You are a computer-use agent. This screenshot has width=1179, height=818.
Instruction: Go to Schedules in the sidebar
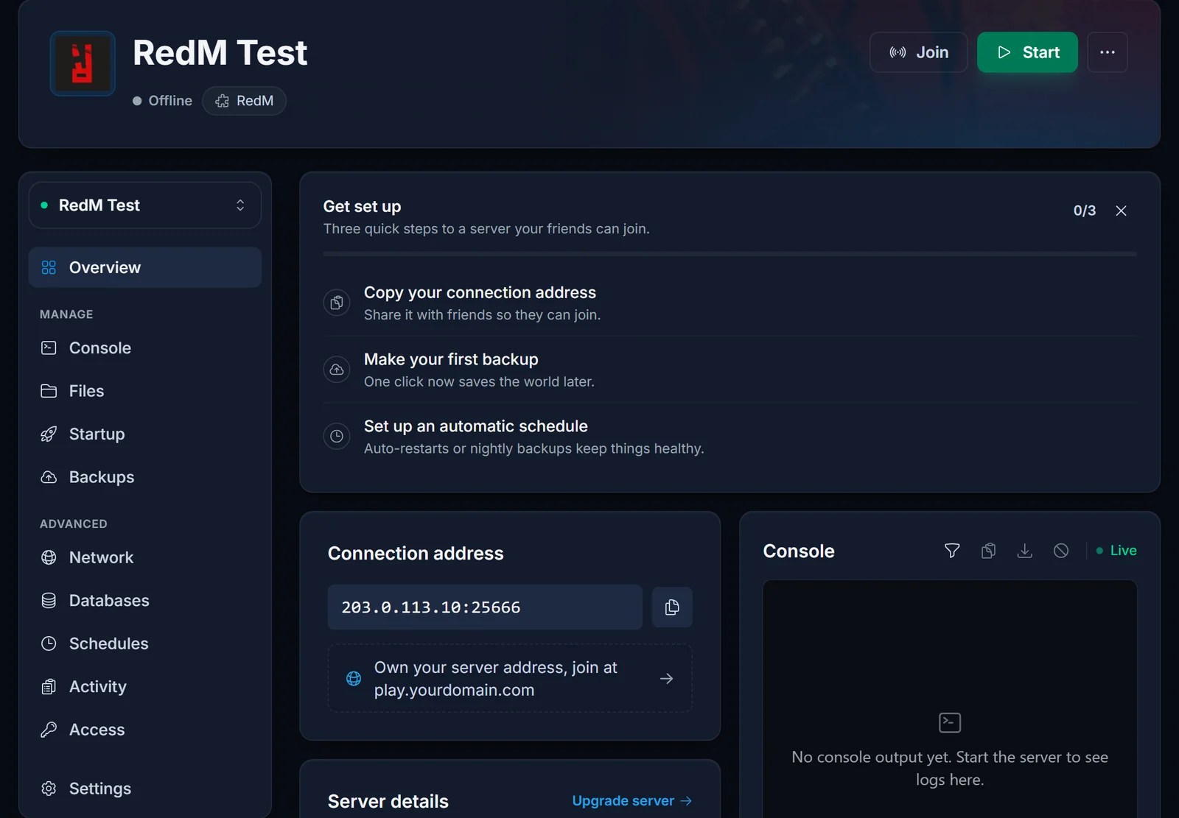(x=145, y=644)
